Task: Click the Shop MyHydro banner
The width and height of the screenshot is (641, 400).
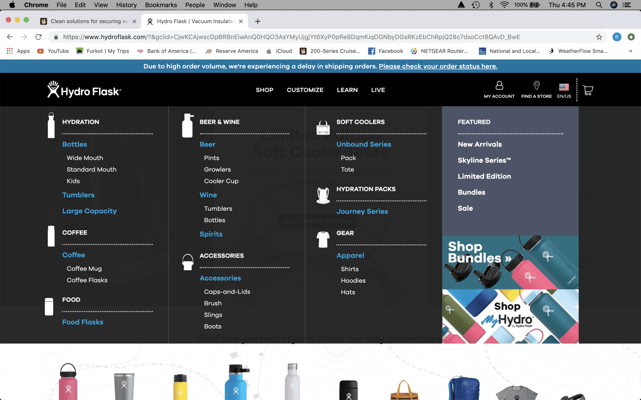Action: click(x=510, y=316)
